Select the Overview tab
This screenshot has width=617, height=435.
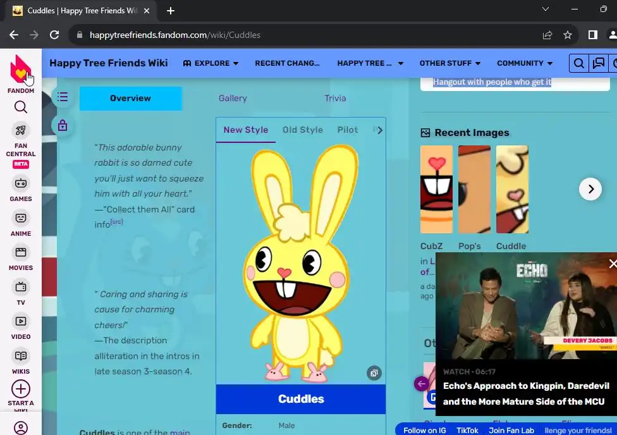click(131, 99)
